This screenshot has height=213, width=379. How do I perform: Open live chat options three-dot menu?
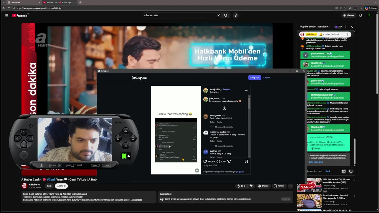point(346,27)
